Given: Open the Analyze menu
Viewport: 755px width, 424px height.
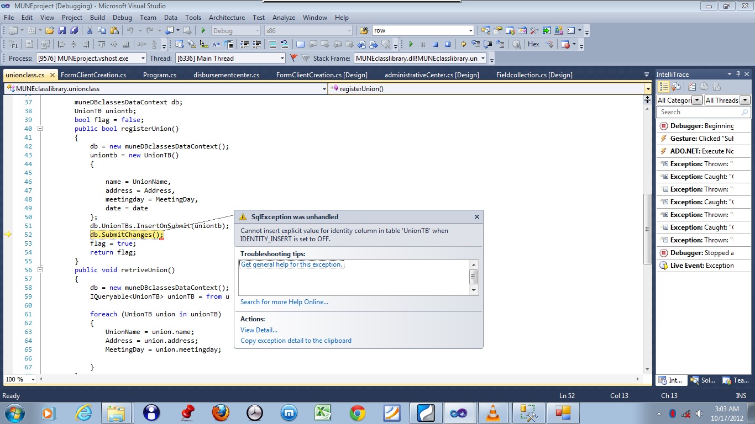Looking at the screenshot, I should [x=284, y=18].
